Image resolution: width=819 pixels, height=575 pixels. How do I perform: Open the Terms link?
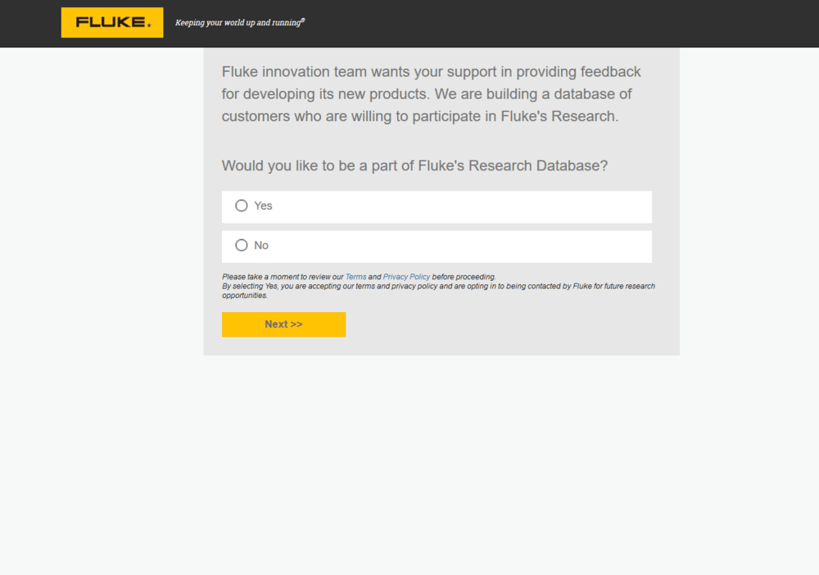tap(355, 277)
